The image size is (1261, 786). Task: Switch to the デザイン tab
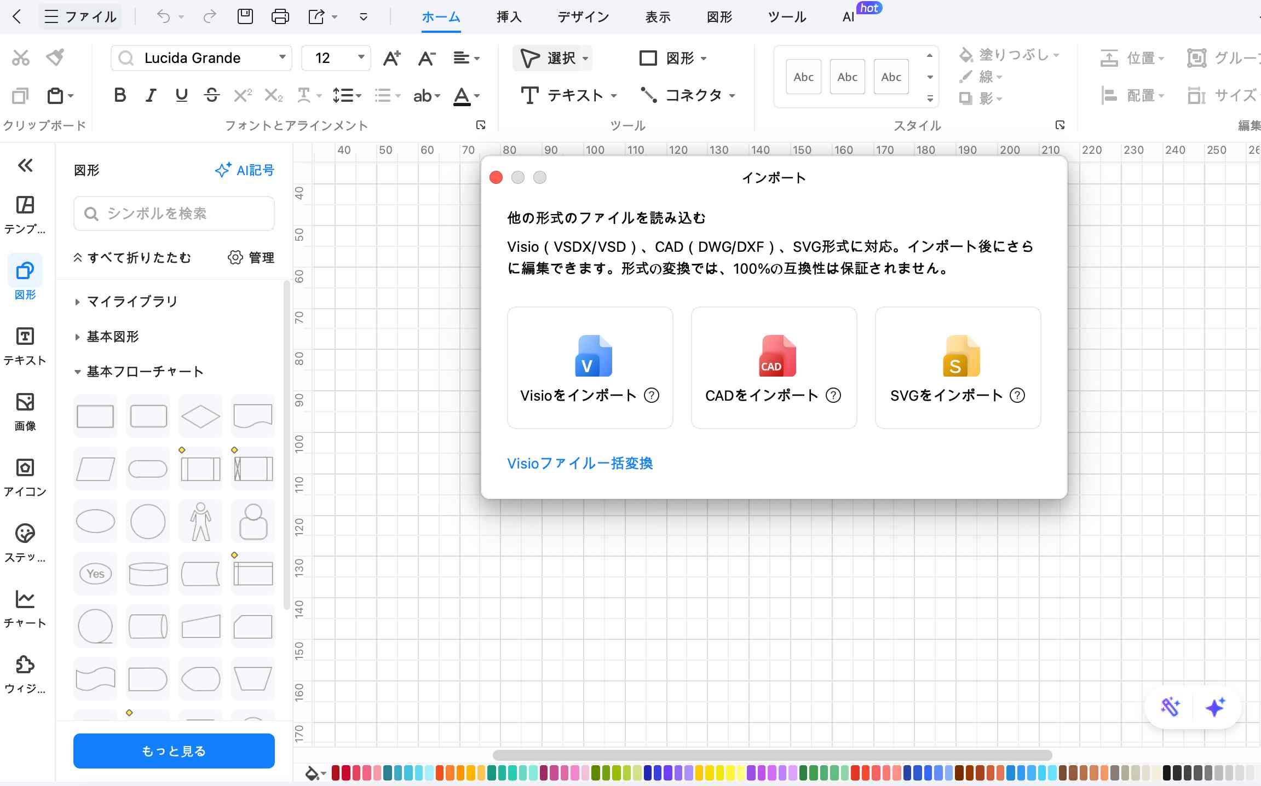coord(583,17)
